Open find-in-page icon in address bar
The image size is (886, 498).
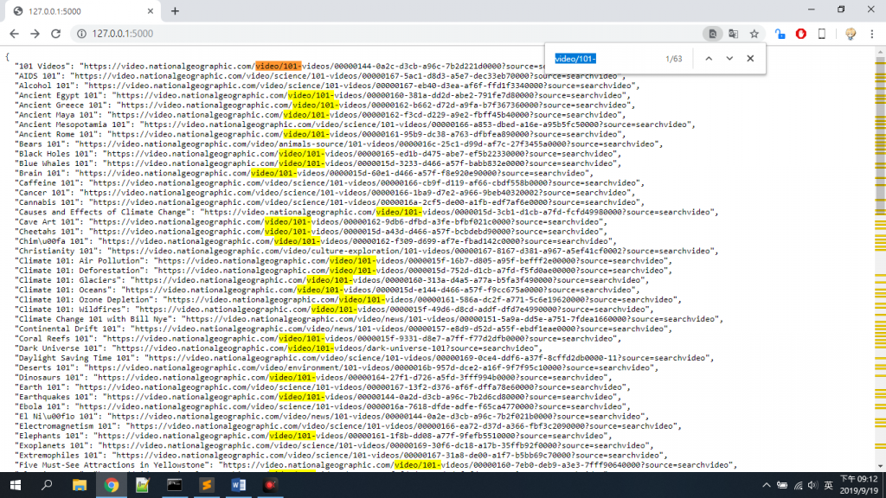point(713,34)
